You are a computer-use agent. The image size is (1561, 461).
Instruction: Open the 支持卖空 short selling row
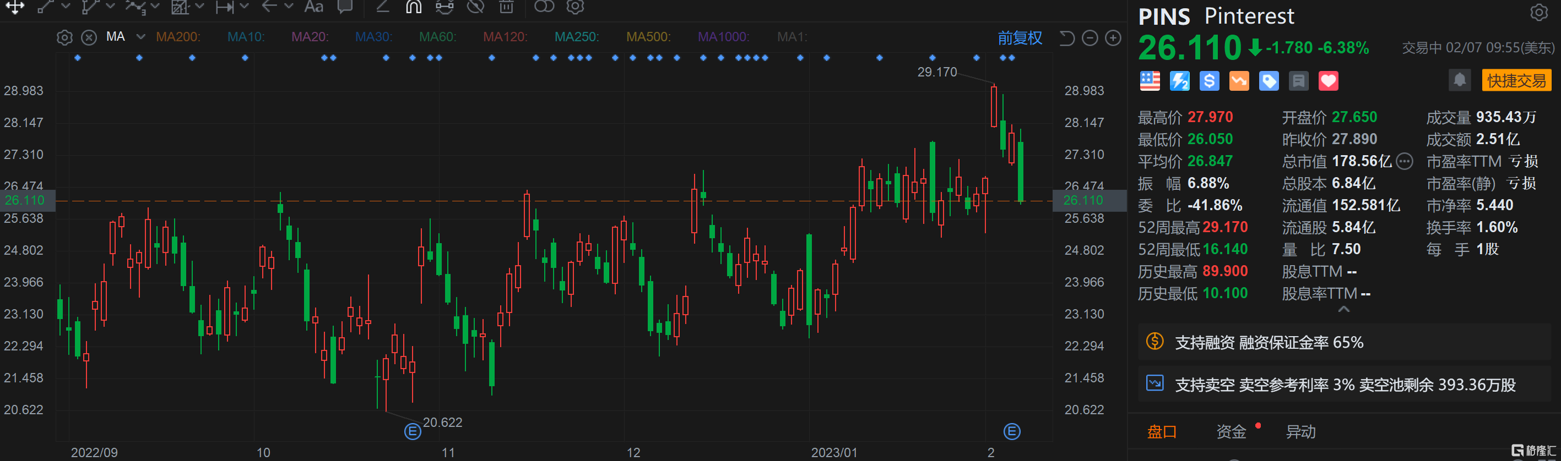coord(1343,384)
